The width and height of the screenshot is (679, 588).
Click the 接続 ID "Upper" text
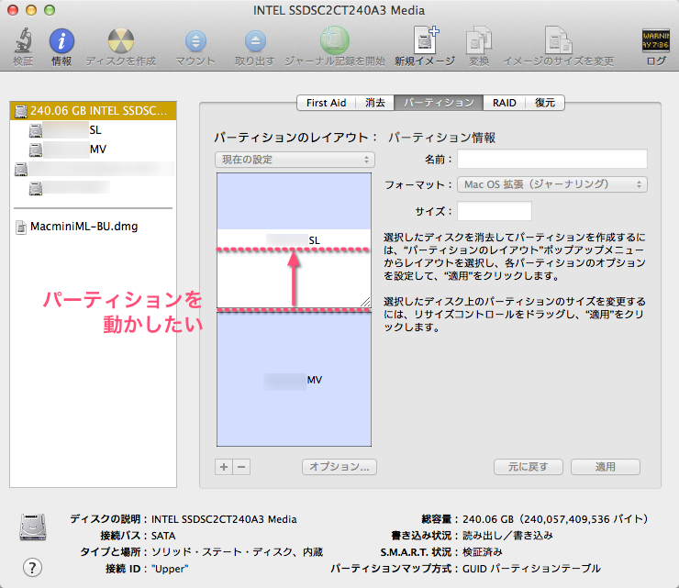click(170, 569)
